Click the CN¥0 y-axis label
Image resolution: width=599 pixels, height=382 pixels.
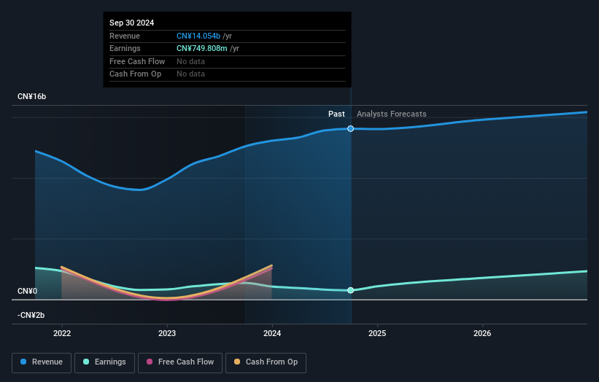coord(28,291)
